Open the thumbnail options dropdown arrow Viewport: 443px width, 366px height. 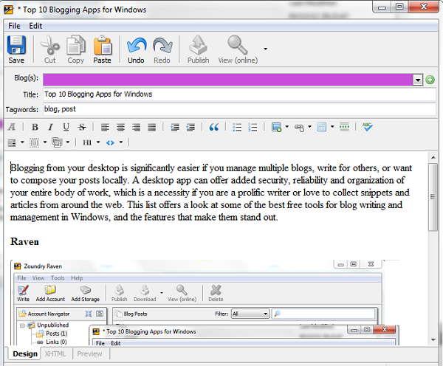(67, 142)
